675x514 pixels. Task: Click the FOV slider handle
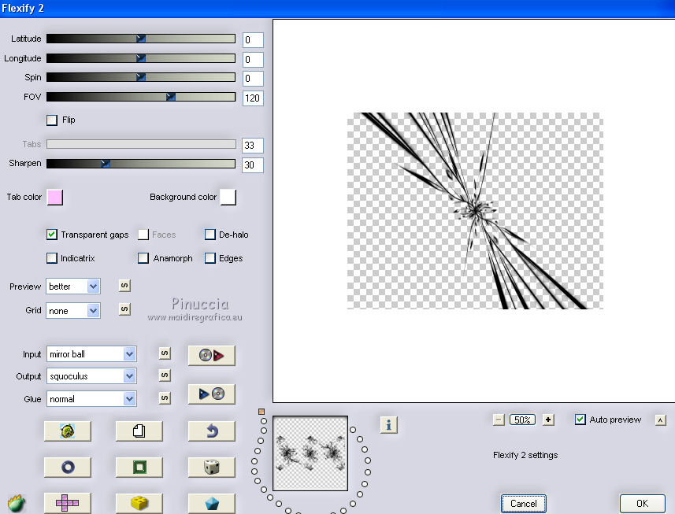(171, 97)
